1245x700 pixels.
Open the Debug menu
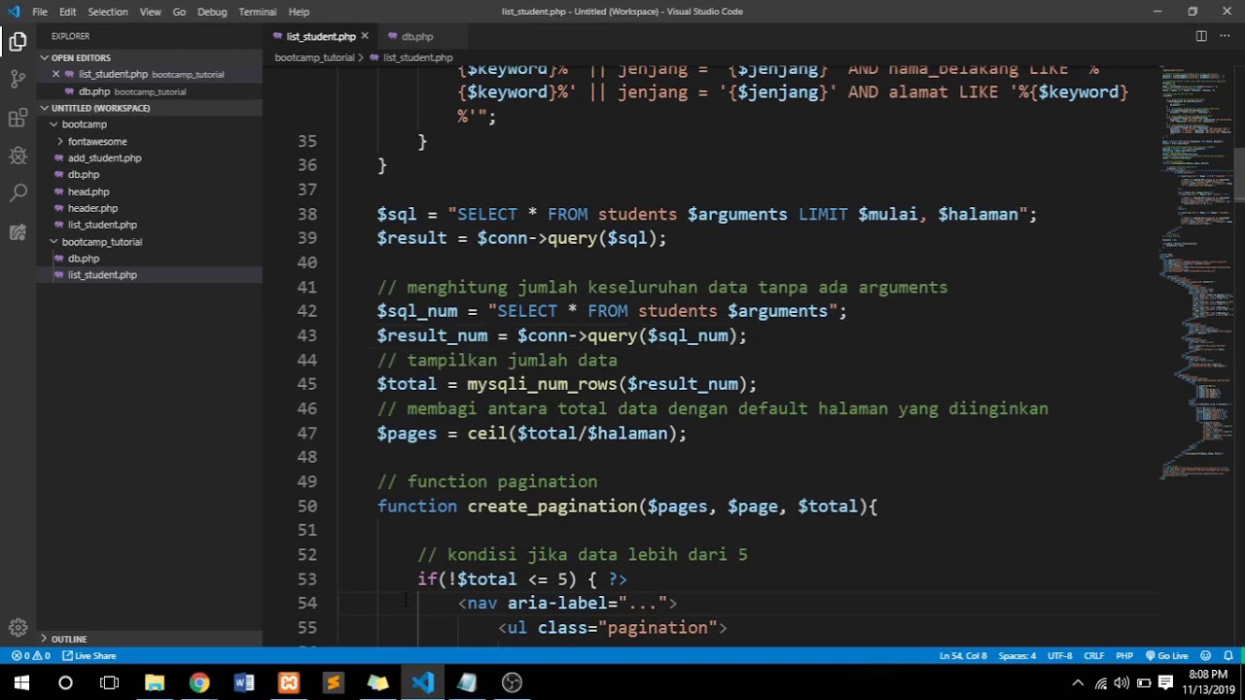coord(212,12)
